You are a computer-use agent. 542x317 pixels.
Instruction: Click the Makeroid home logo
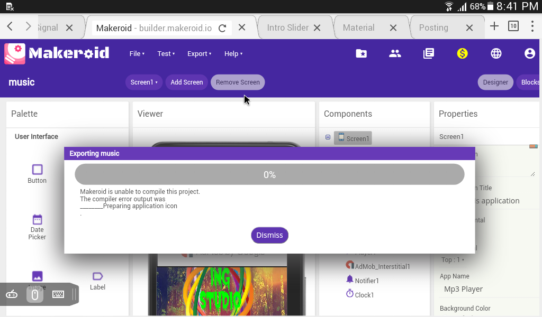pos(57,53)
